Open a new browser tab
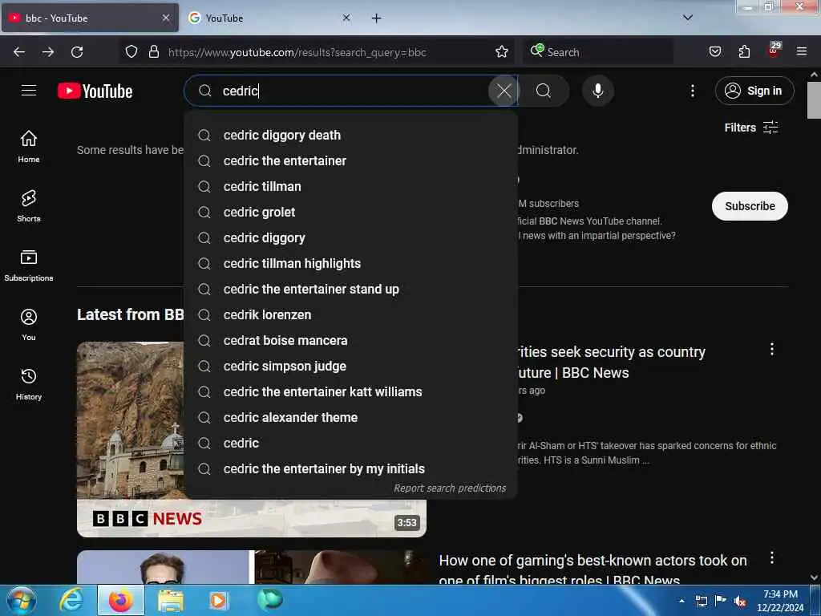821x616 pixels. [376, 18]
